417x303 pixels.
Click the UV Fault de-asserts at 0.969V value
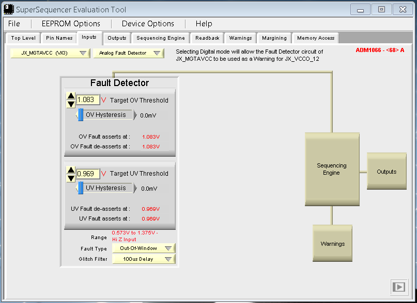tap(151, 209)
